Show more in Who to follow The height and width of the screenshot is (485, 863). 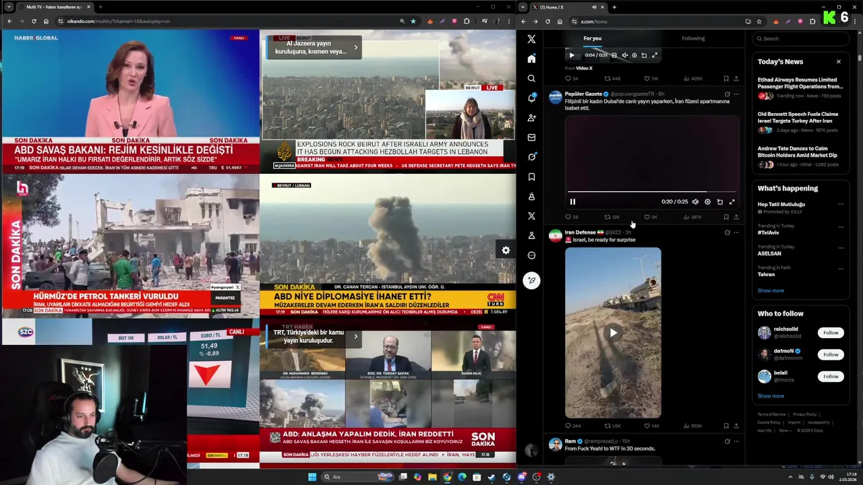point(771,396)
